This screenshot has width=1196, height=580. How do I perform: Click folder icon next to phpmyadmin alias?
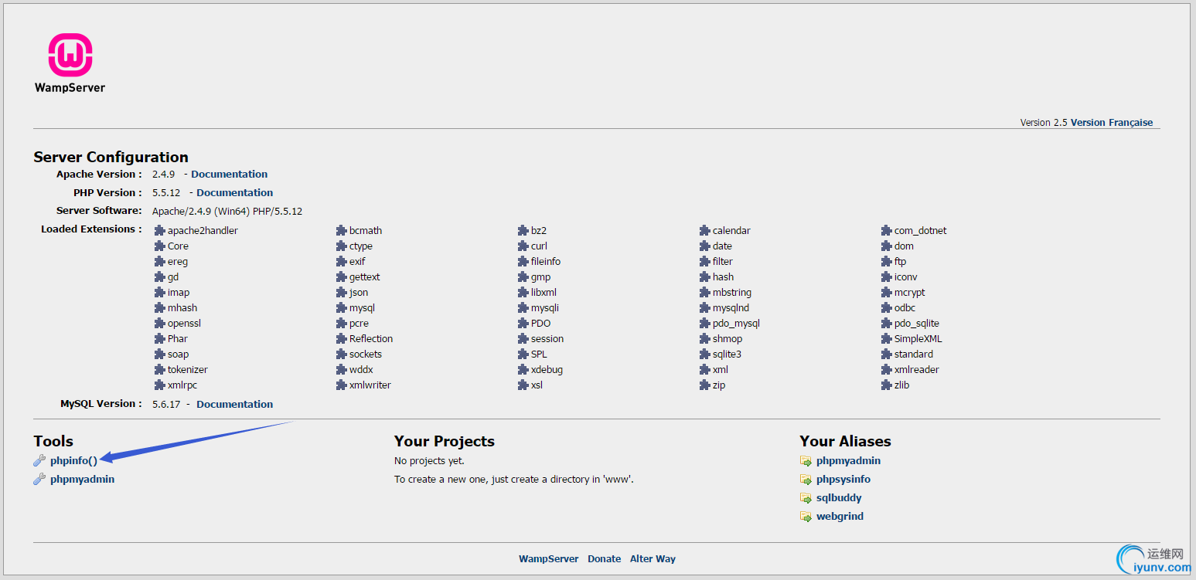coord(806,461)
